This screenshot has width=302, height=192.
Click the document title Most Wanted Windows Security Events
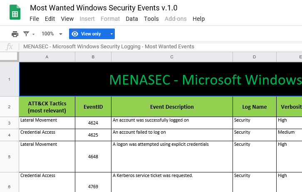[104, 8]
